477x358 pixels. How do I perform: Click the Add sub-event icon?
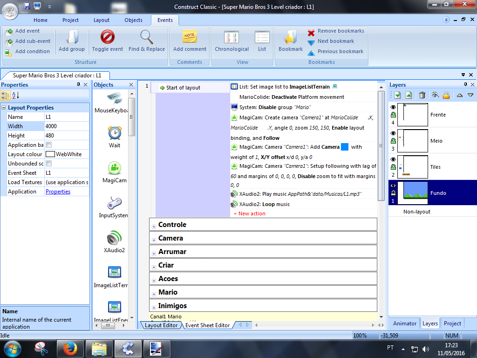click(8, 41)
